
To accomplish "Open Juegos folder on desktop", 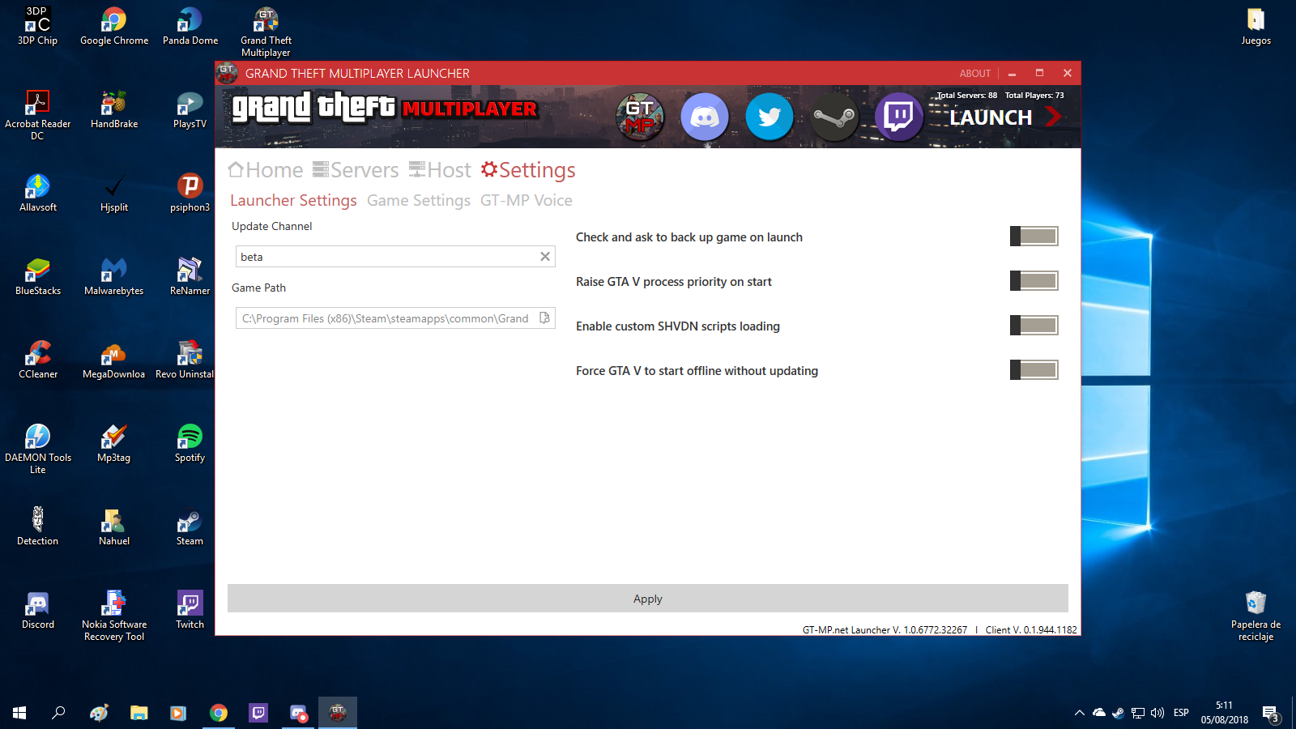I will pyautogui.click(x=1256, y=27).
